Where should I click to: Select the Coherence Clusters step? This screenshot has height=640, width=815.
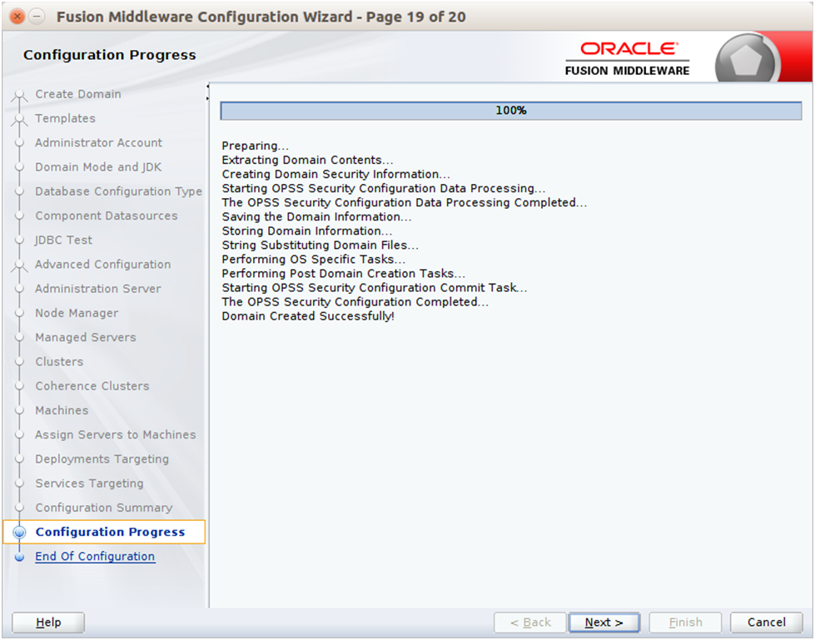click(92, 386)
